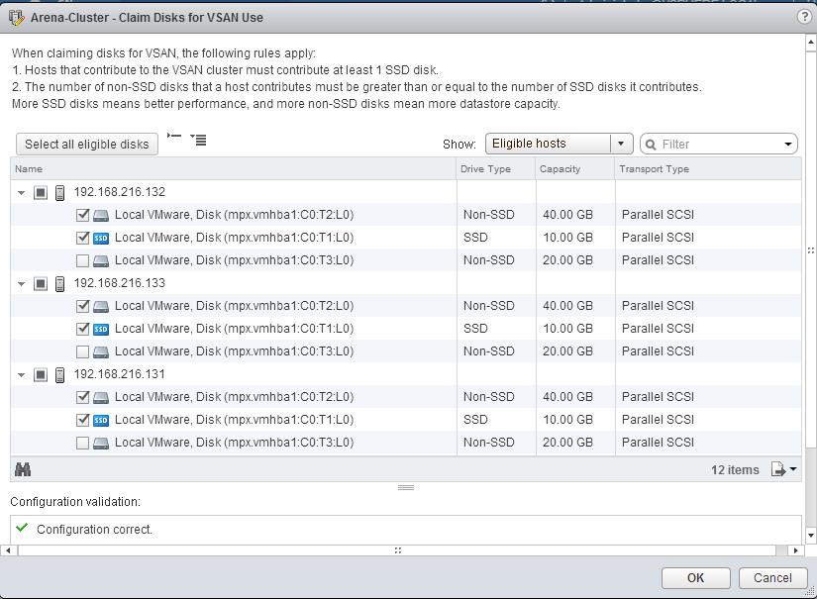Open help via question mark icon

tap(804, 17)
